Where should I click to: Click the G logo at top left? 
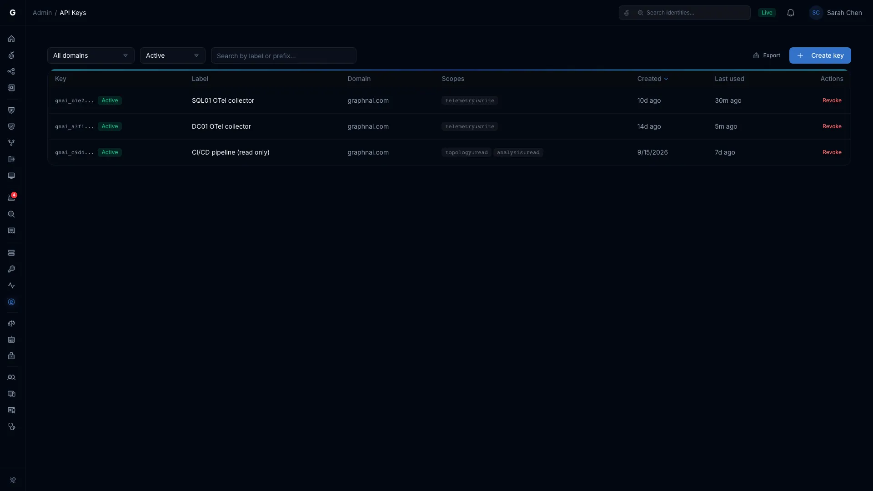tap(13, 13)
